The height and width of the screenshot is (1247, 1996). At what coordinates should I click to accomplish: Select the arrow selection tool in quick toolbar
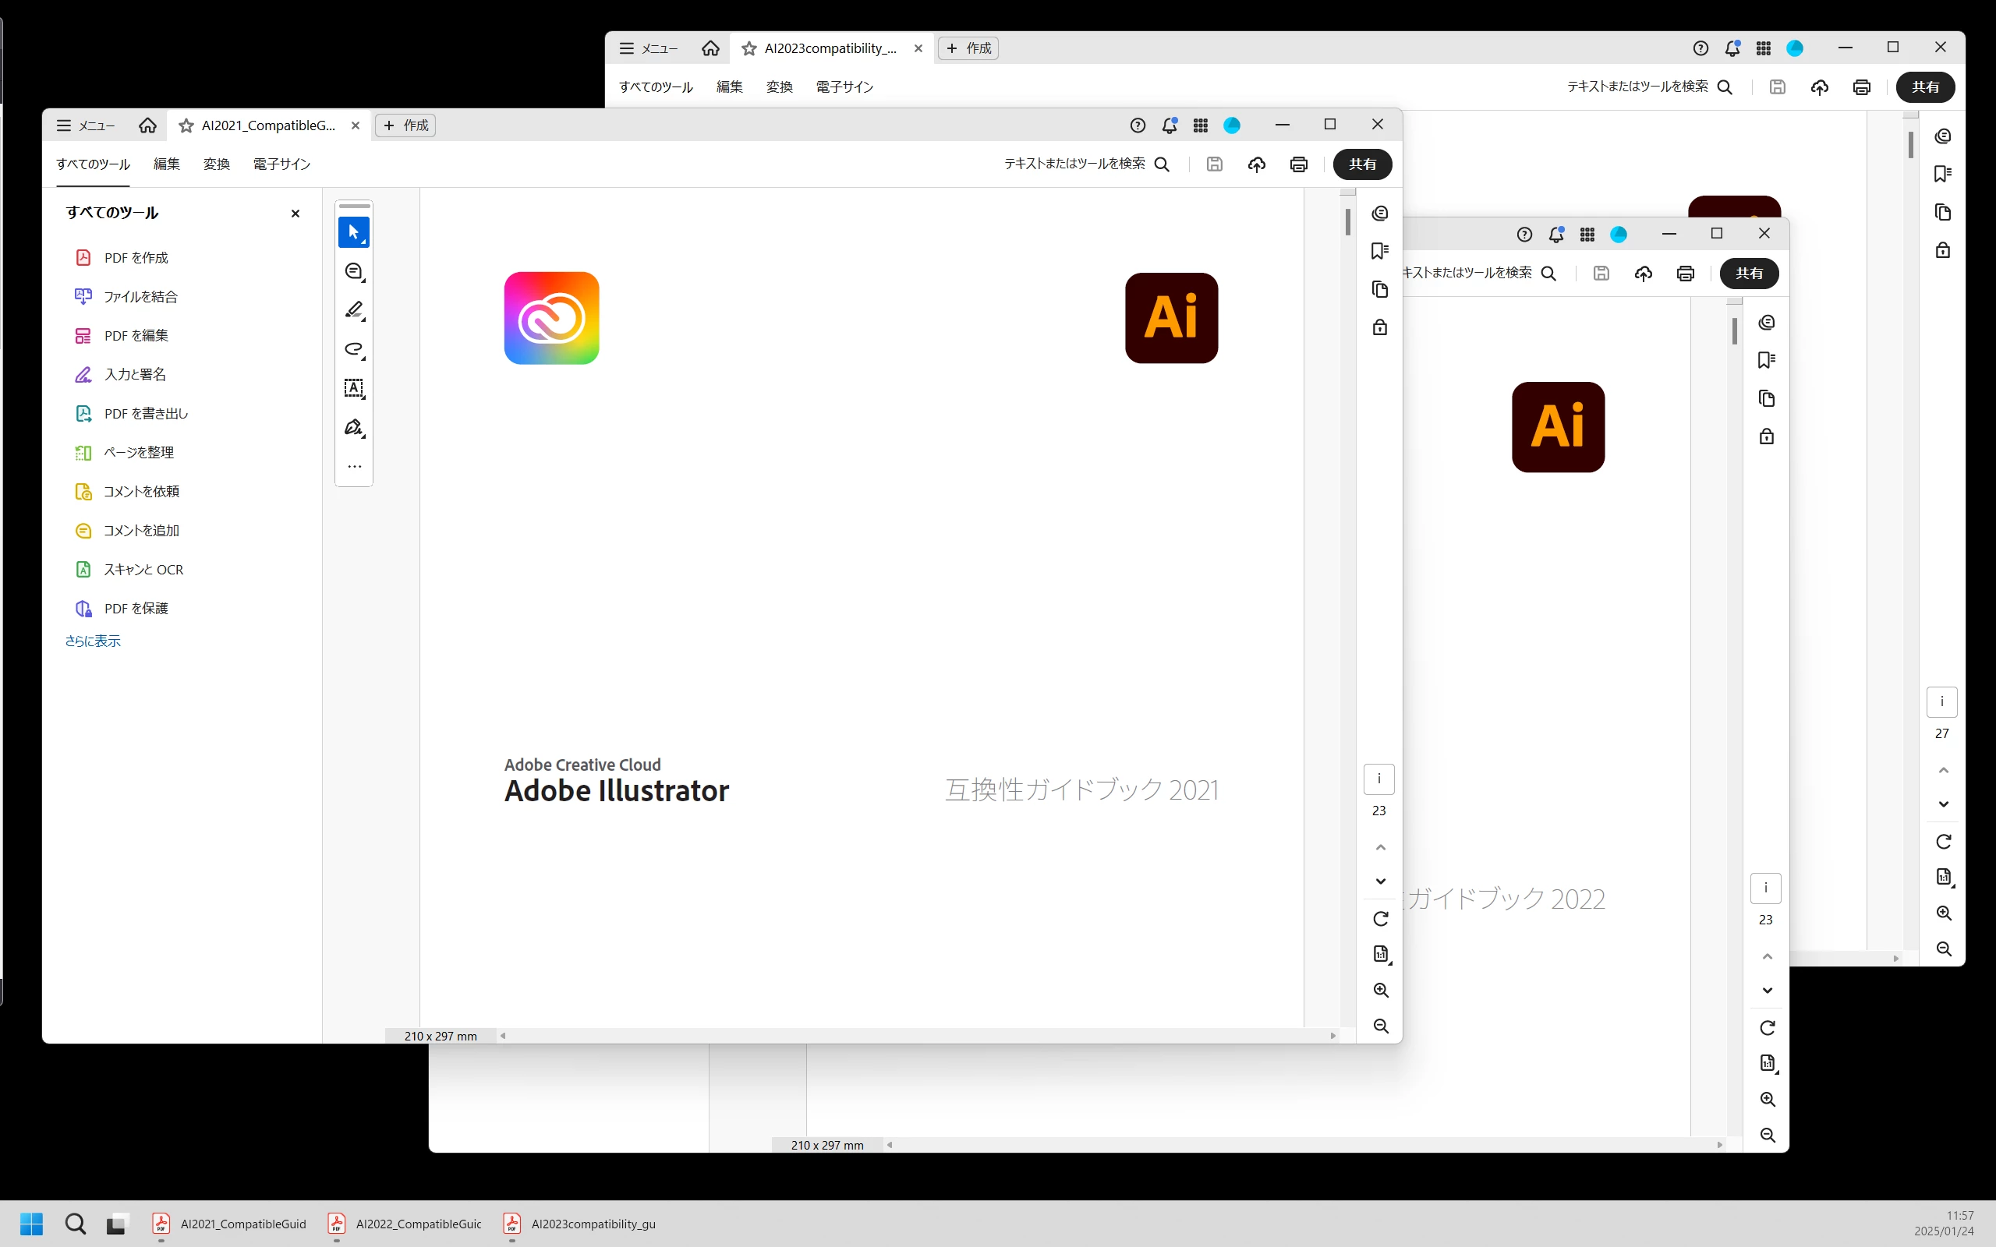(354, 232)
